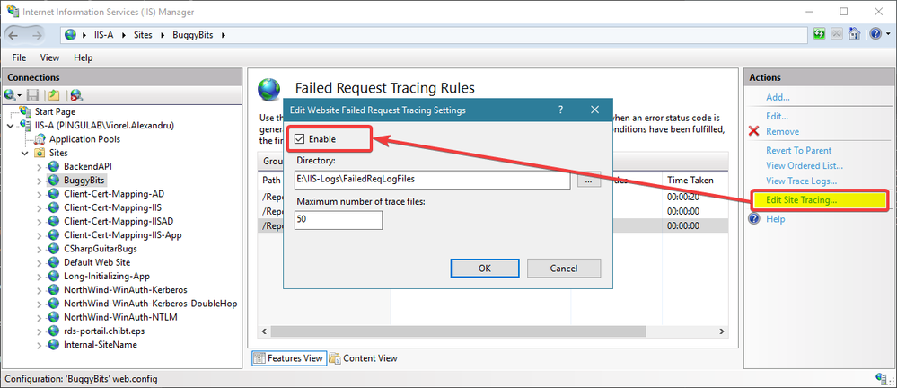Collapse the Sites node
This screenshot has height=388, width=897.
pos(25,153)
